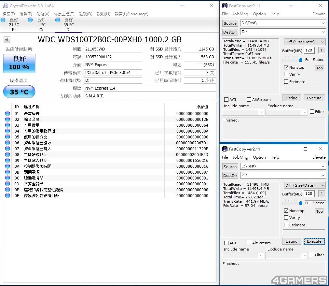Click Buffer(MB) 128 field in top FastCopy
The height and width of the screenshot is (286, 329).
tap(309, 50)
